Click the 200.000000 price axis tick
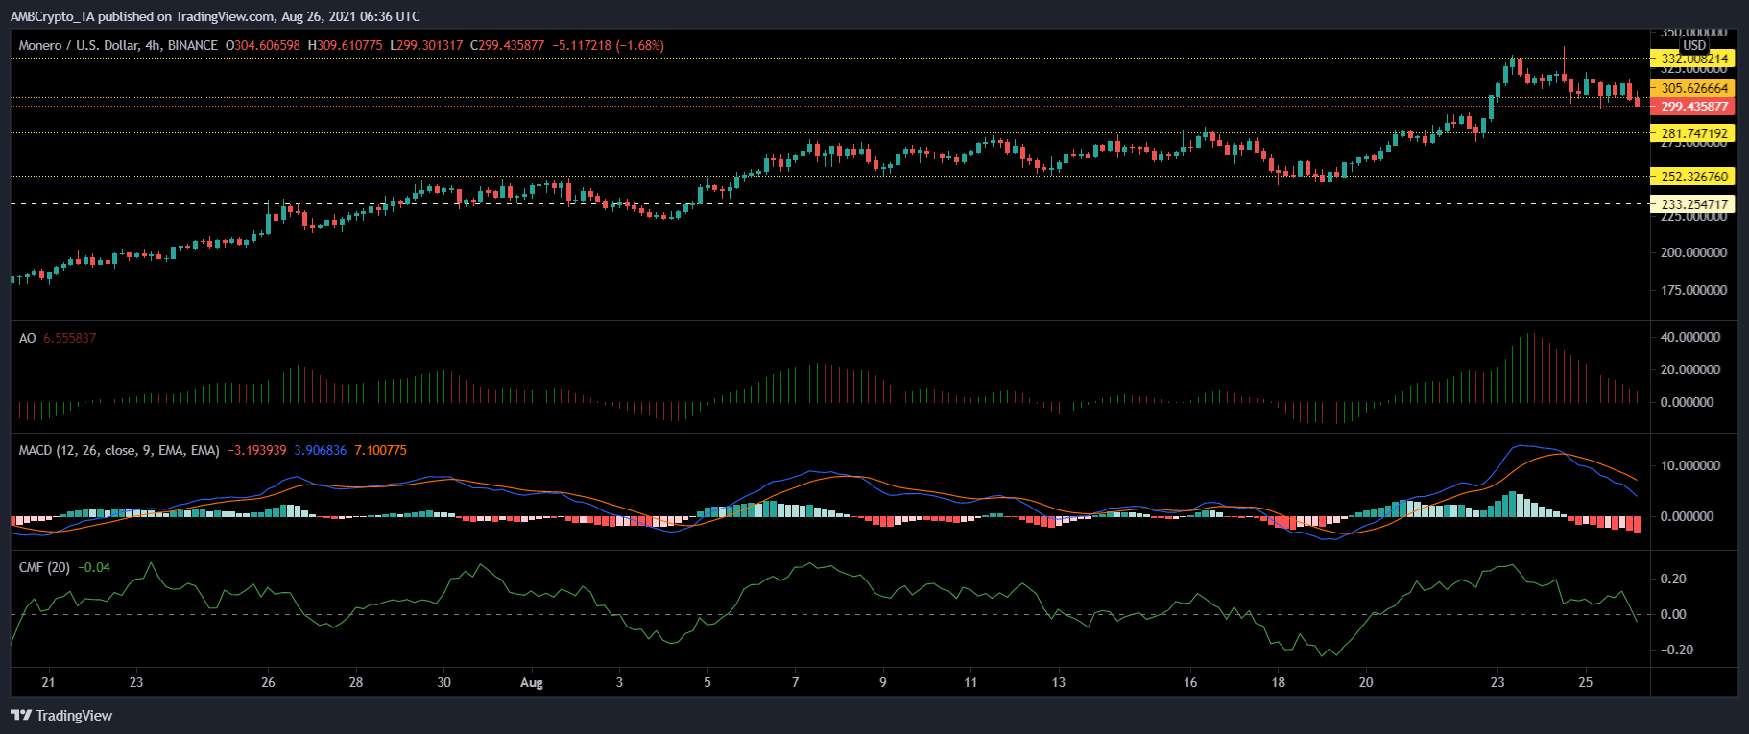 (1693, 252)
